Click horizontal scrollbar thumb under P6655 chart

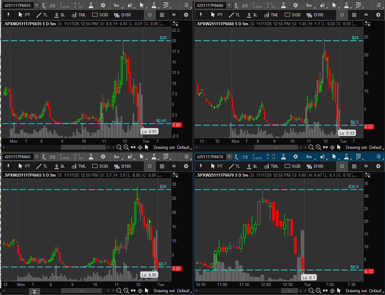(x=83, y=147)
